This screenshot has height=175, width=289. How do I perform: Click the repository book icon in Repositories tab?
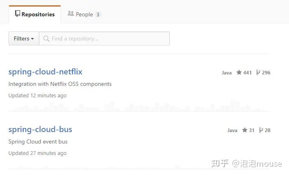pos(18,14)
